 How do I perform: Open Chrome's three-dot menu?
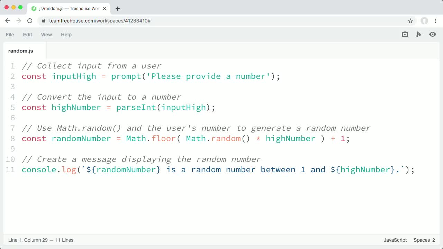click(436, 21)
